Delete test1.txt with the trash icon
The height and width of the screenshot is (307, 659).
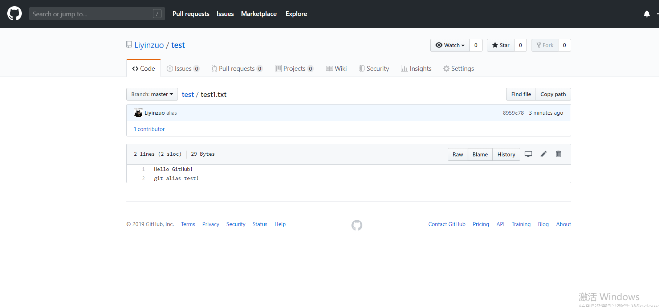pyautogui.click(x=558, y=154)
